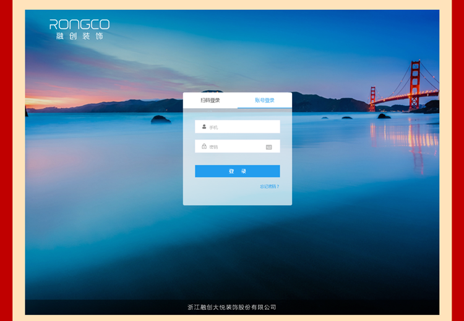Click the blue 登录 button
Image resolution: width=464 pixels, height=321 pixels.
238,171
